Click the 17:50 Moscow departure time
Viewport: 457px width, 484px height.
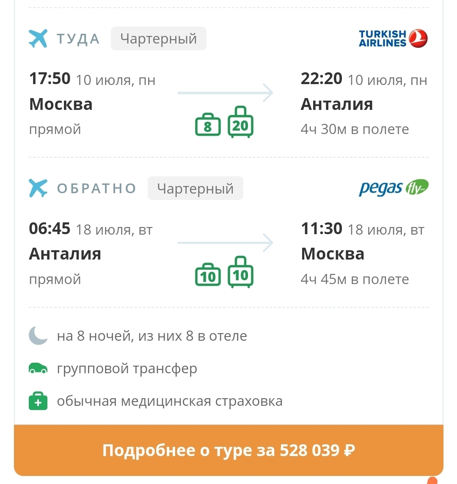(50, 79)
